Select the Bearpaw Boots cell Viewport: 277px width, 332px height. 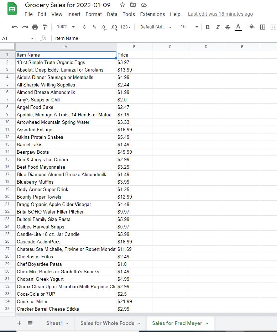pyautogui.click(x=66, y=152)
